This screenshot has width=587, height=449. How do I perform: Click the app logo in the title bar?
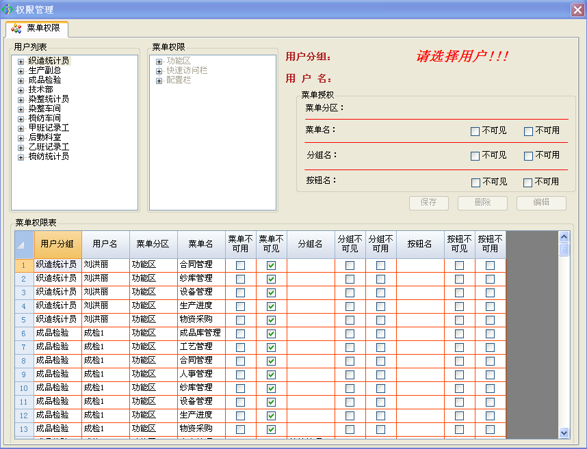[x=7, y=9]
